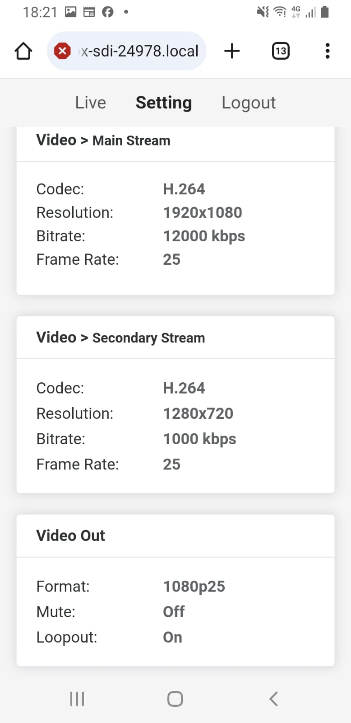Tap the Video > Secondary Stream heading
Screen dimensions: 351x723
pyautogui.click(x=120, y=338)
